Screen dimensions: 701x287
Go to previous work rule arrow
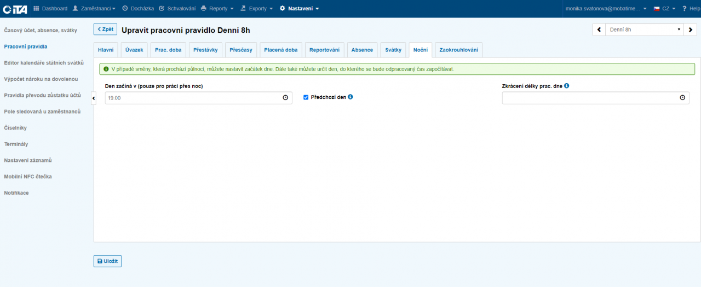pos(599,30)
